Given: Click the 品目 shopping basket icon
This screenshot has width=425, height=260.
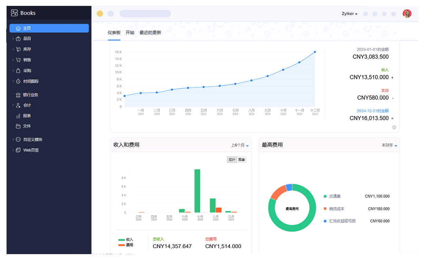Looking at the screenshot, I should pyautogui.click(x=18, y=39).
